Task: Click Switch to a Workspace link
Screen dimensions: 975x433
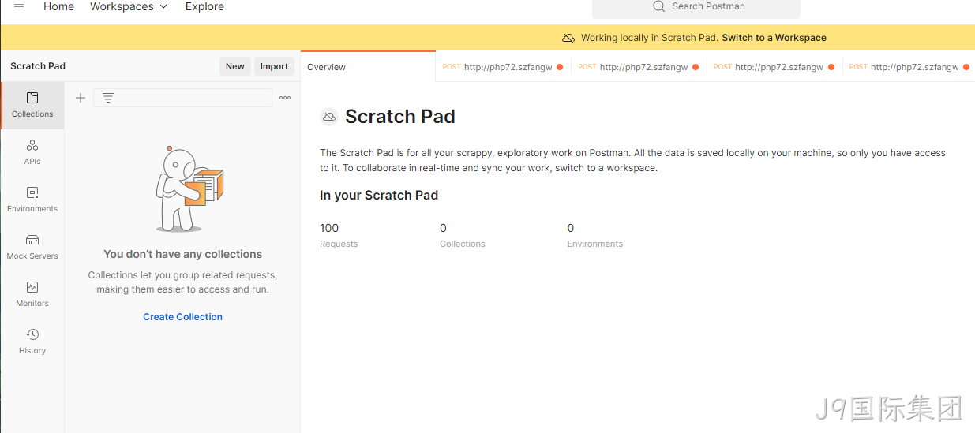Action: tap(774, 38)
